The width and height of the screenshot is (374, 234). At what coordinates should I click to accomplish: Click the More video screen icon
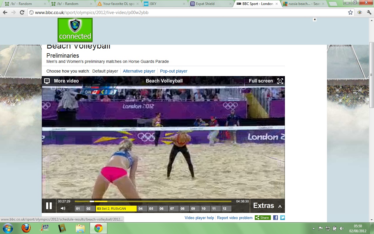(47, 81)
